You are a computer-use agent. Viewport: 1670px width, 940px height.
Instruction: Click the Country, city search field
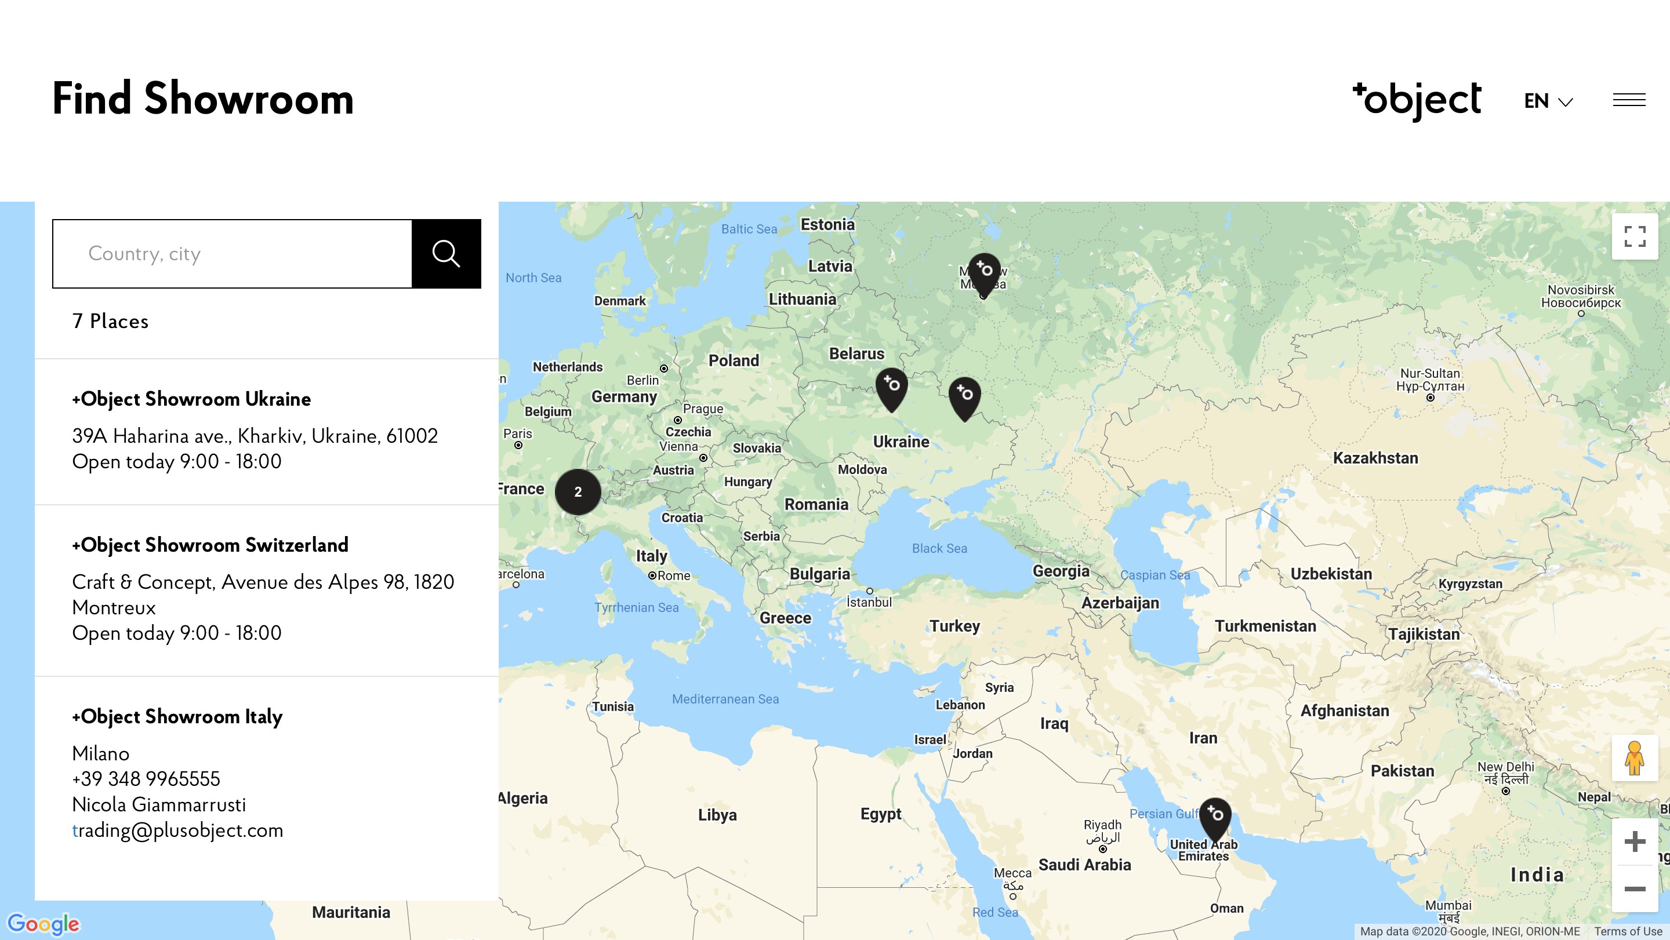232,253
